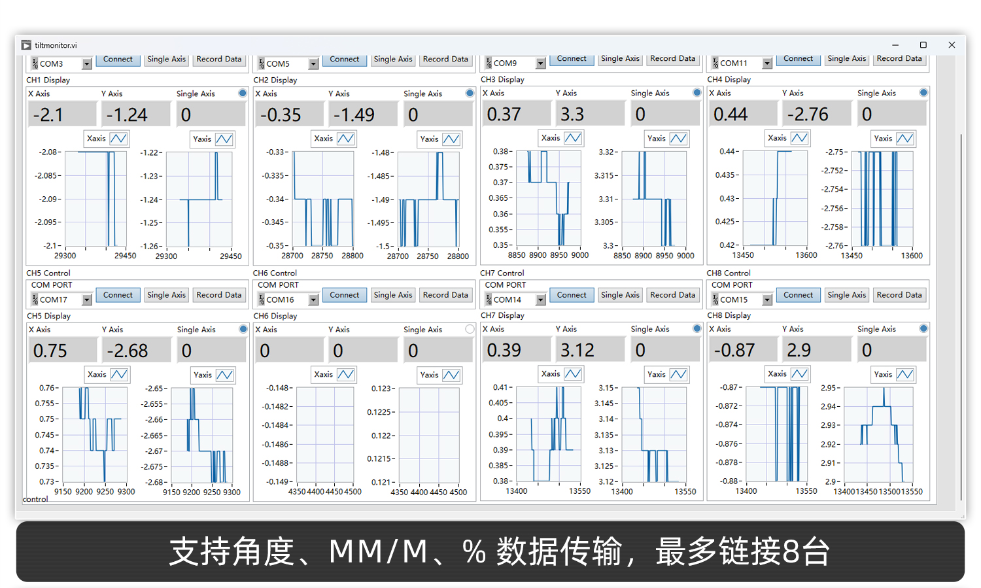
Task: Toggle the CH6 Single Axis indicator
Action: (x=470, y=330)
